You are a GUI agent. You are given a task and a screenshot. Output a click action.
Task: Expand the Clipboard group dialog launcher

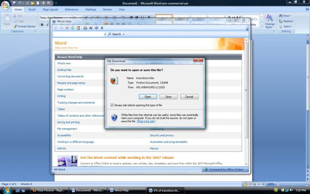point(35,31)
